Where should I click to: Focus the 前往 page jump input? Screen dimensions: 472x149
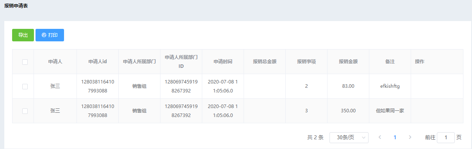coord(446,137)
